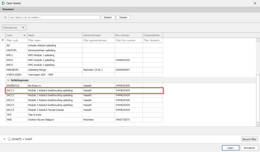260x152 pixels.
Task: Select KMO module 3 opleiding
Action: click(x=41, y=65)
